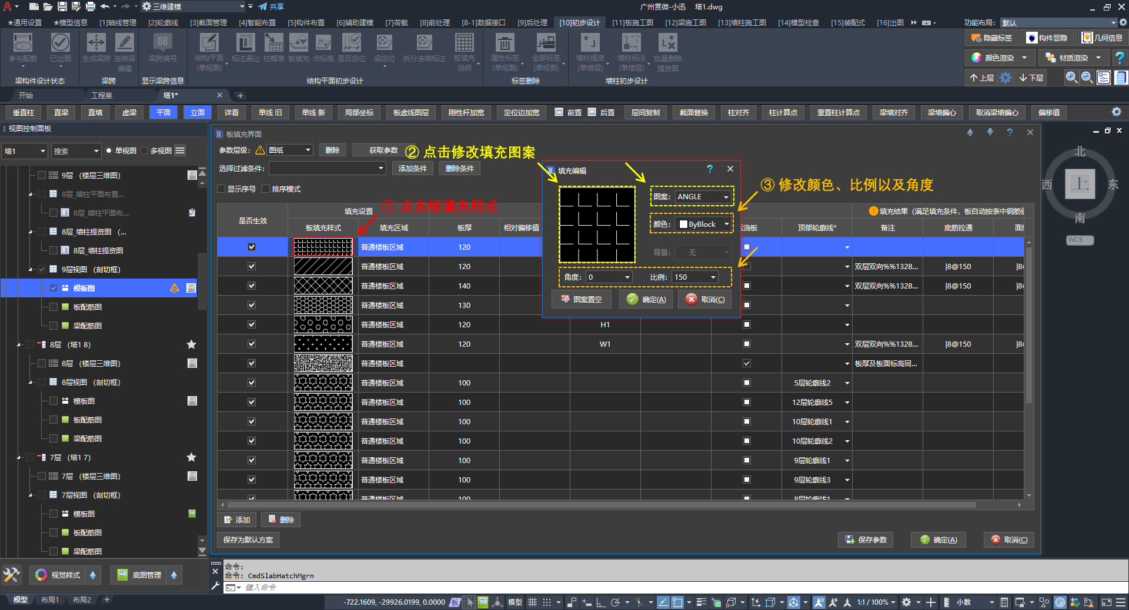Click the 已出图 checkmark ribbon icon

pos(60,43)
